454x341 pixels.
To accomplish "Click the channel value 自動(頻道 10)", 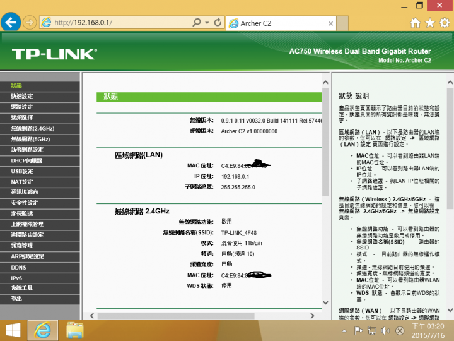I will point(238,254).
